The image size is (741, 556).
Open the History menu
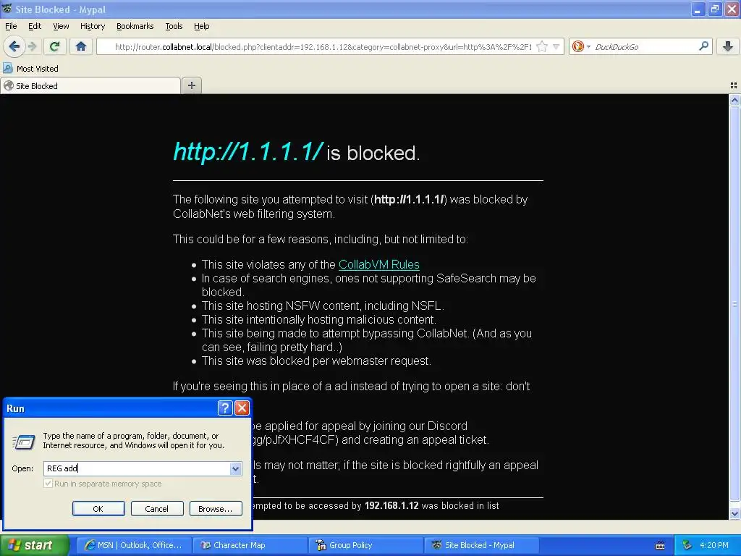point(93,26)
